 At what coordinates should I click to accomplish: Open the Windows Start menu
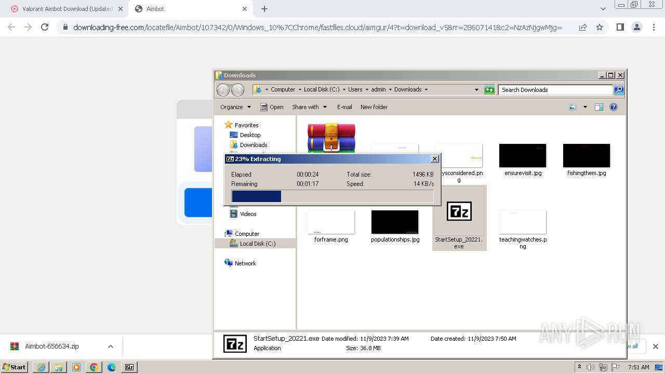(14, 367)
